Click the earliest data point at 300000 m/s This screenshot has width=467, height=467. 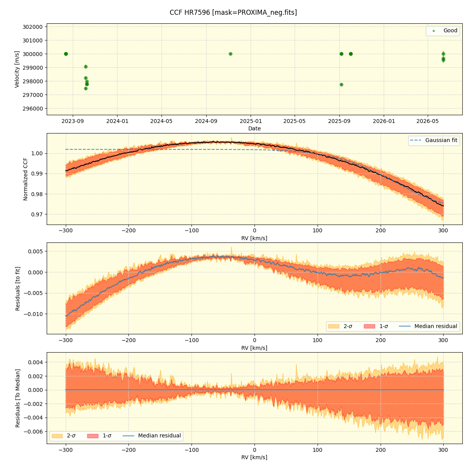66,54
